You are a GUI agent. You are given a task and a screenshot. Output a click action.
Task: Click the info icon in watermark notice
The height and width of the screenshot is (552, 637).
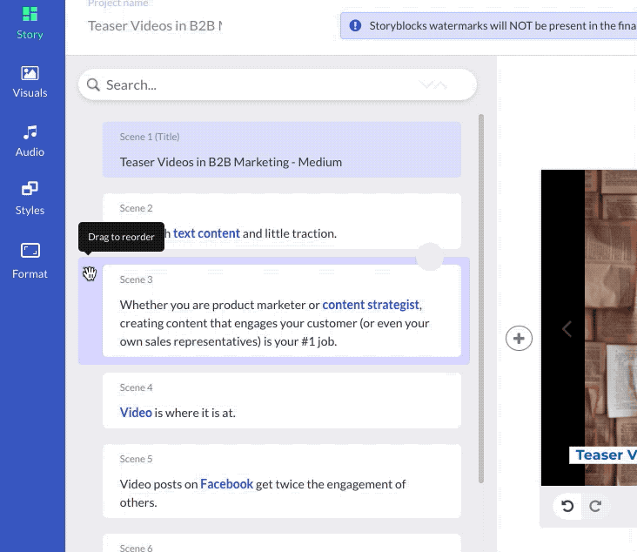pos(355,25)
